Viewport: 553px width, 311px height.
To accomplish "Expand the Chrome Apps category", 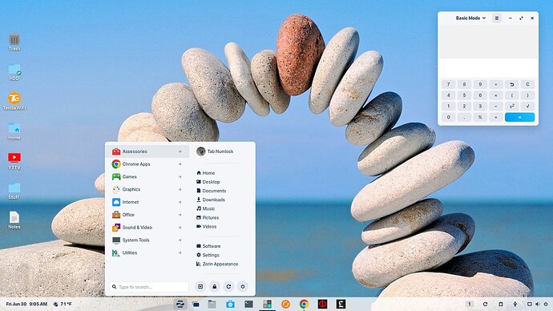I will pos(147,164).
